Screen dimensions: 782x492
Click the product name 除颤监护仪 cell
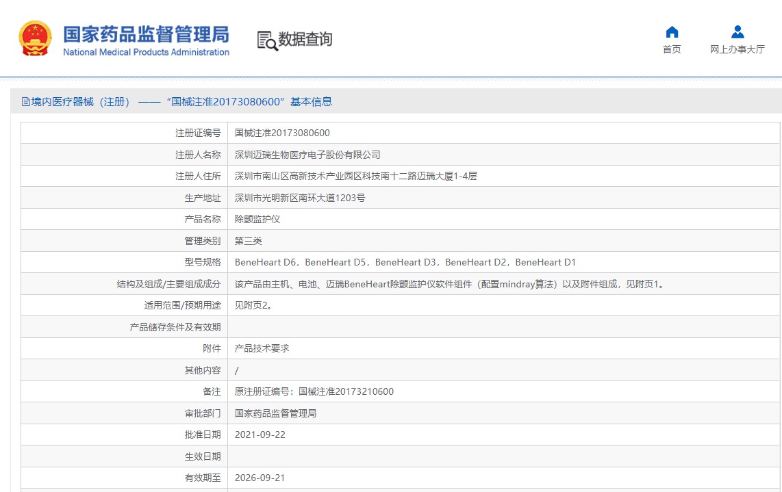coord(257,219)
